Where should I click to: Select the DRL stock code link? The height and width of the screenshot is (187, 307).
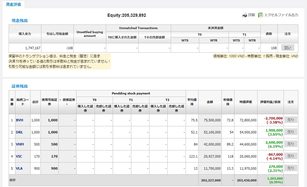[x=19, y=132]
